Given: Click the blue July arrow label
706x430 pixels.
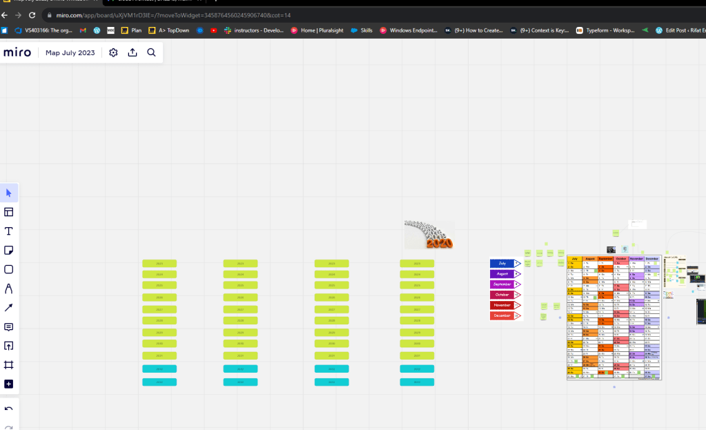Looking at the screenshot, I should pyautogui.click(x=505, y=264).
